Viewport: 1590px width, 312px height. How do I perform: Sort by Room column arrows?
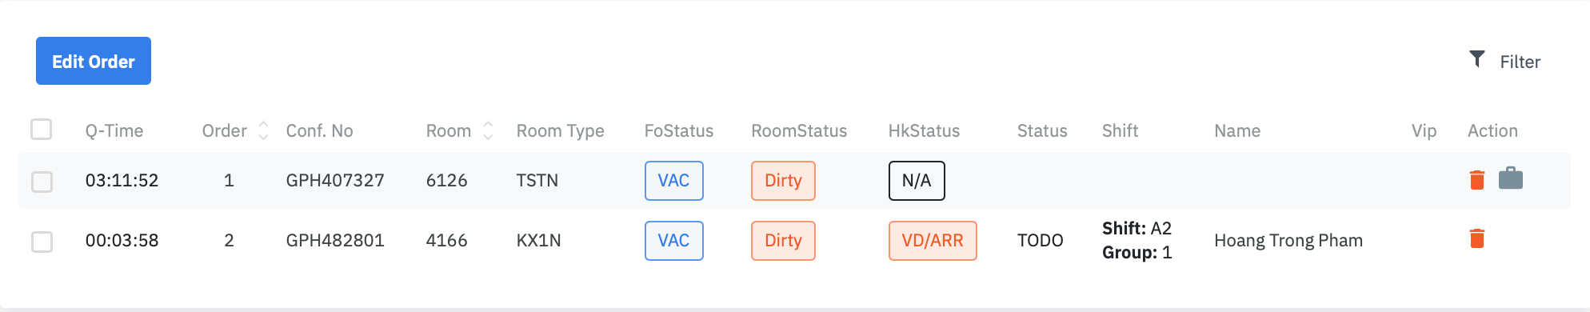(x=488, y=130)
